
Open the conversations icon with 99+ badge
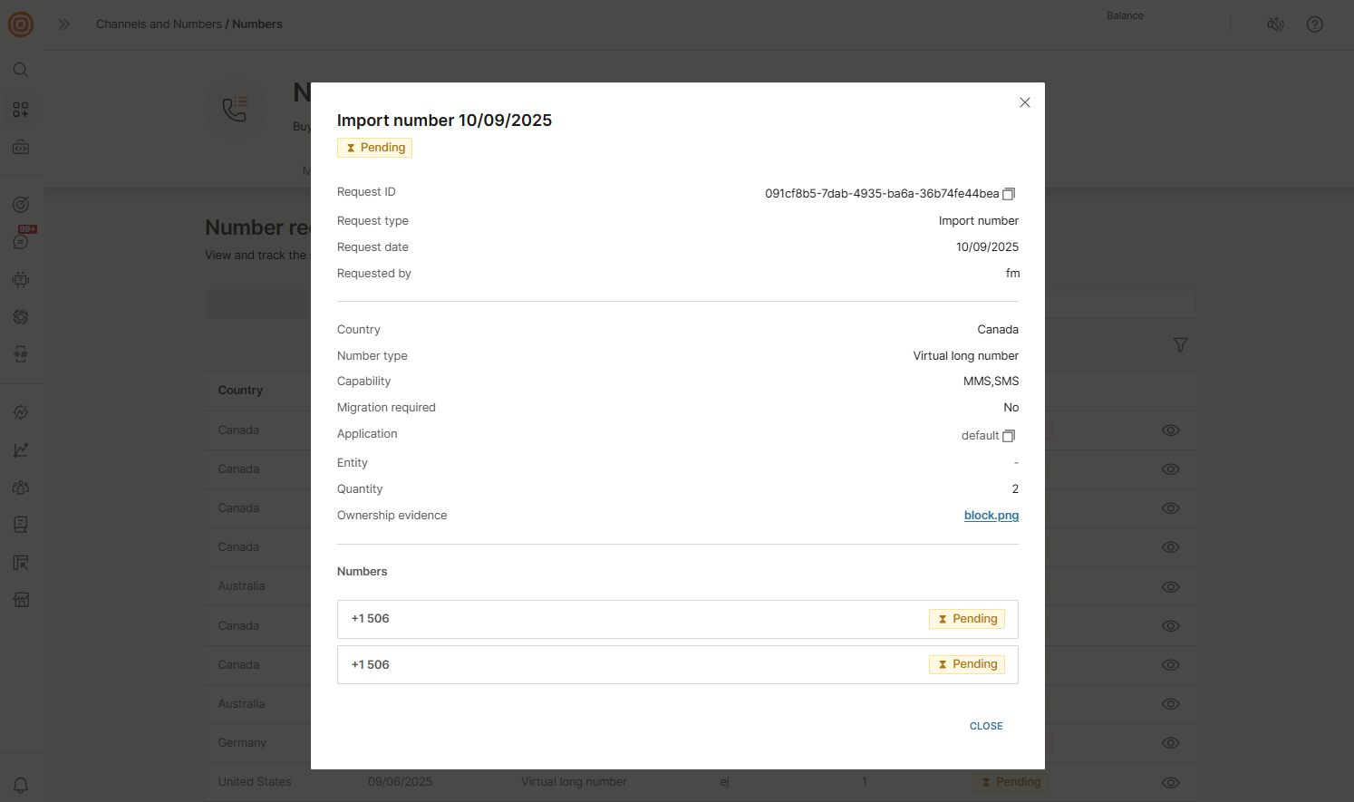[x=21, y=241]
